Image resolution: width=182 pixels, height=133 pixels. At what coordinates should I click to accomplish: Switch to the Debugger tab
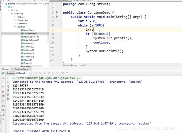pos(11,73)
